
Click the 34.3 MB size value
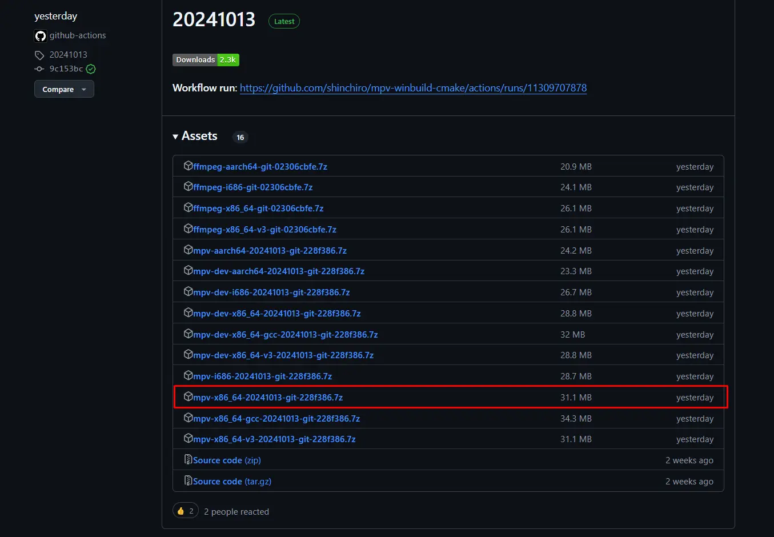576,419
